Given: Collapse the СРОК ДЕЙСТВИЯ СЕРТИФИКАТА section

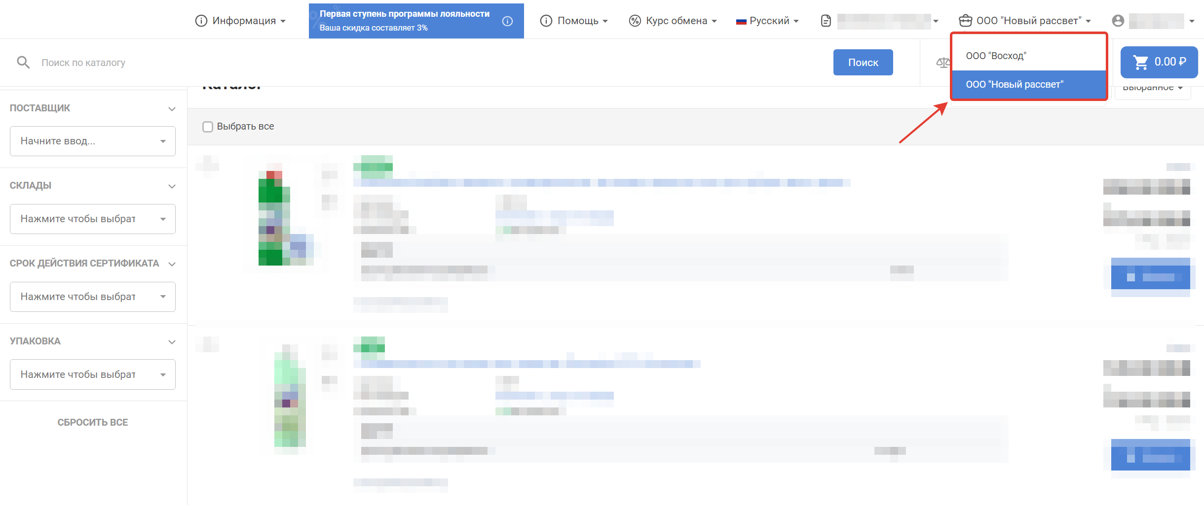Looking at the screenshot, I should tap(172, 264).
